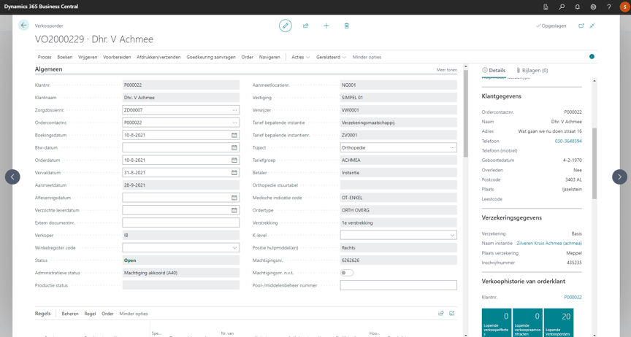Toggle Machtigingsnr. n.v.t. switch
The width and height of the screenshot is (631, 337).
click(x=347, y=273)
